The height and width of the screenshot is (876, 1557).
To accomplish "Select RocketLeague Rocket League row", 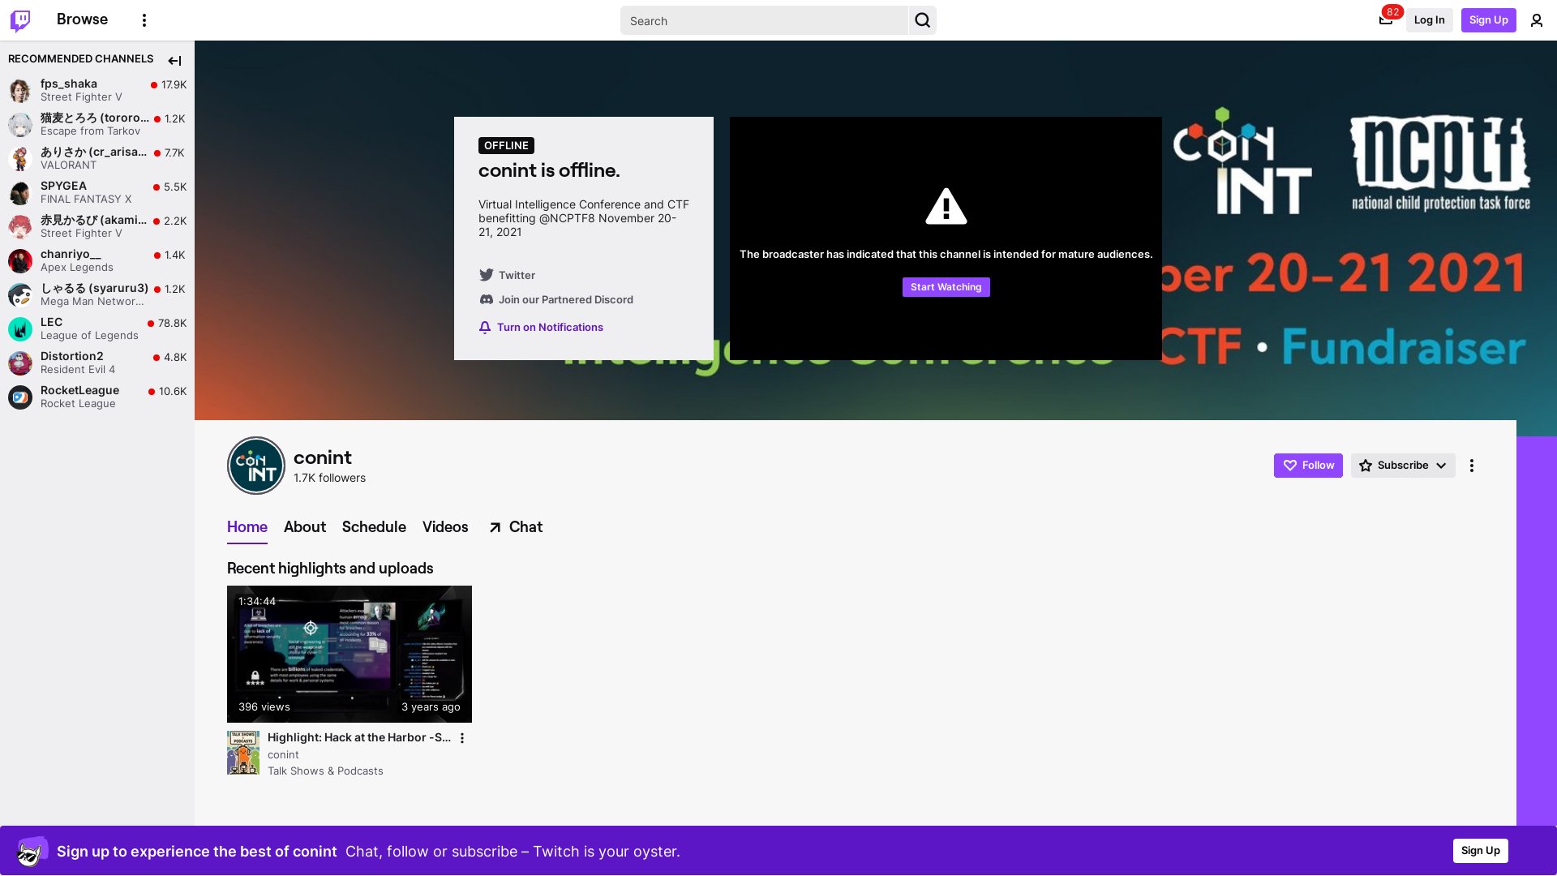I will tap(97, 397).
